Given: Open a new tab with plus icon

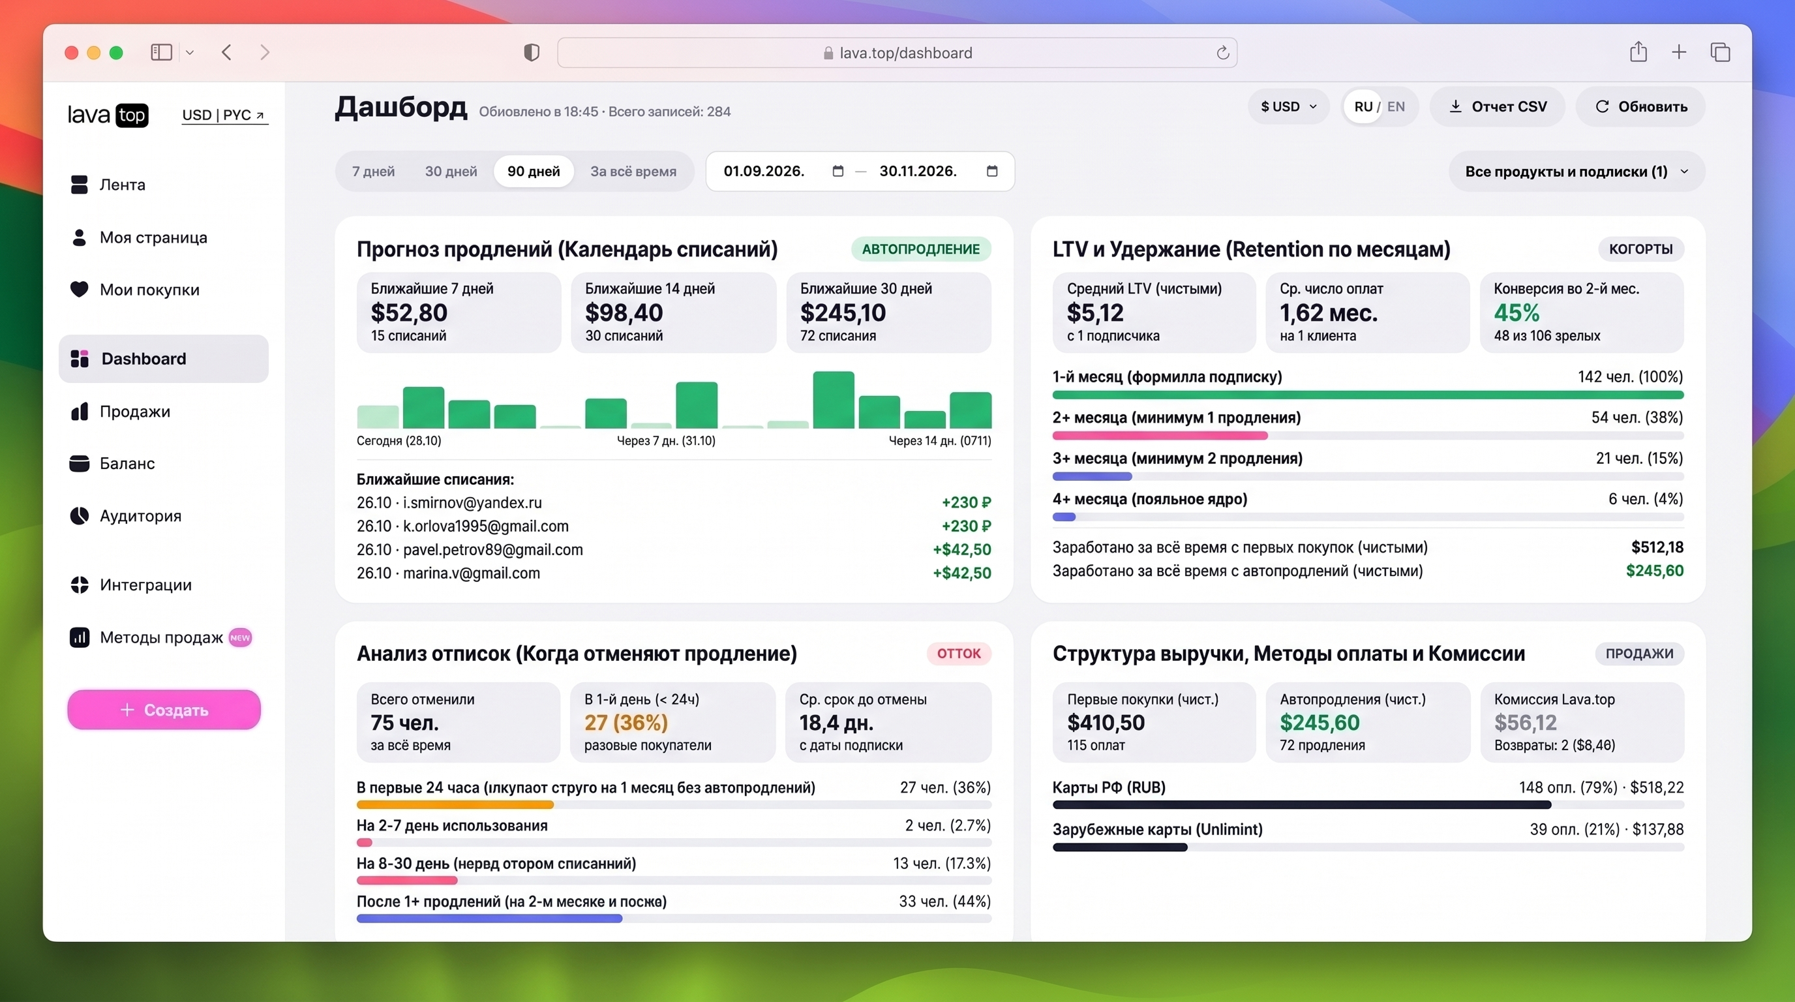Looking at the screenshot, I should pyautogui.click(x=1680, y=52).
